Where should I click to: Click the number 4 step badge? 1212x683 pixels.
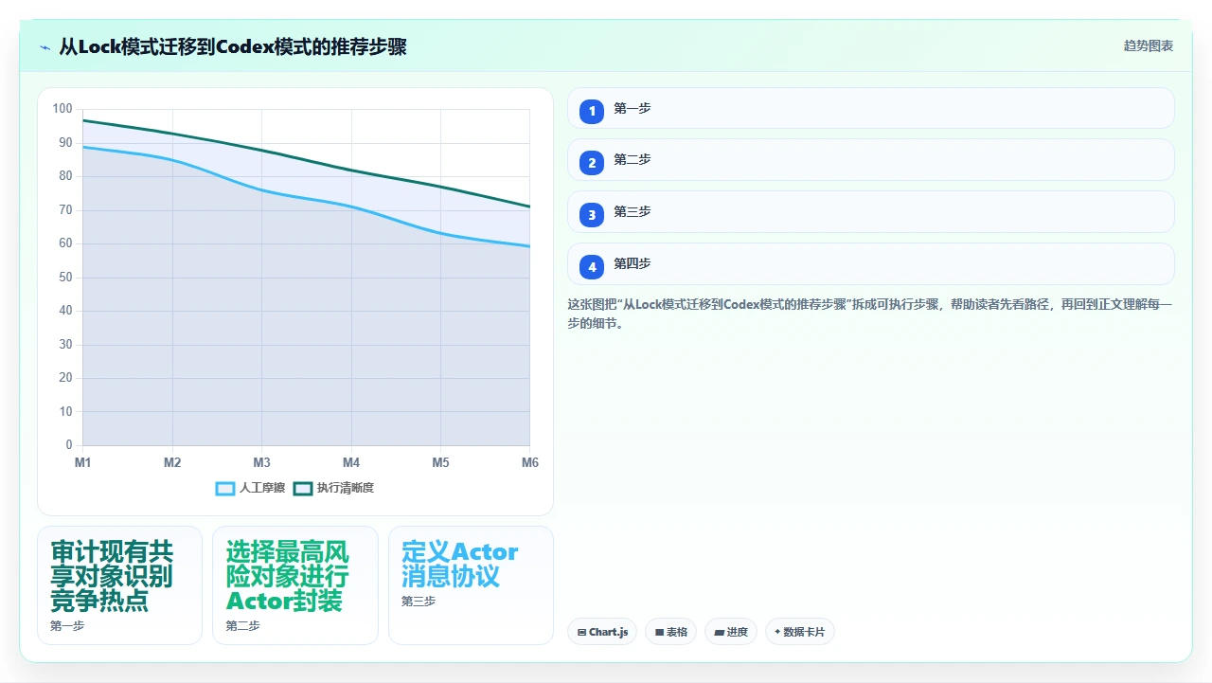[592, 267]
